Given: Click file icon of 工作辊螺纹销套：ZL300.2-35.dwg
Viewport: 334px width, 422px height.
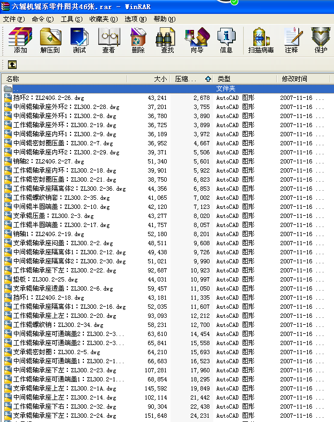Looking at the screenshot, I should click(x=8, y=198).
